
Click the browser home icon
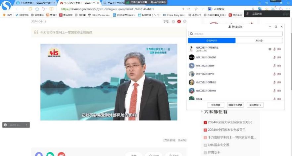click(37, 9)
